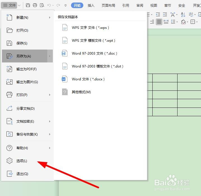Click the line spacing icon

coord(173,22)
